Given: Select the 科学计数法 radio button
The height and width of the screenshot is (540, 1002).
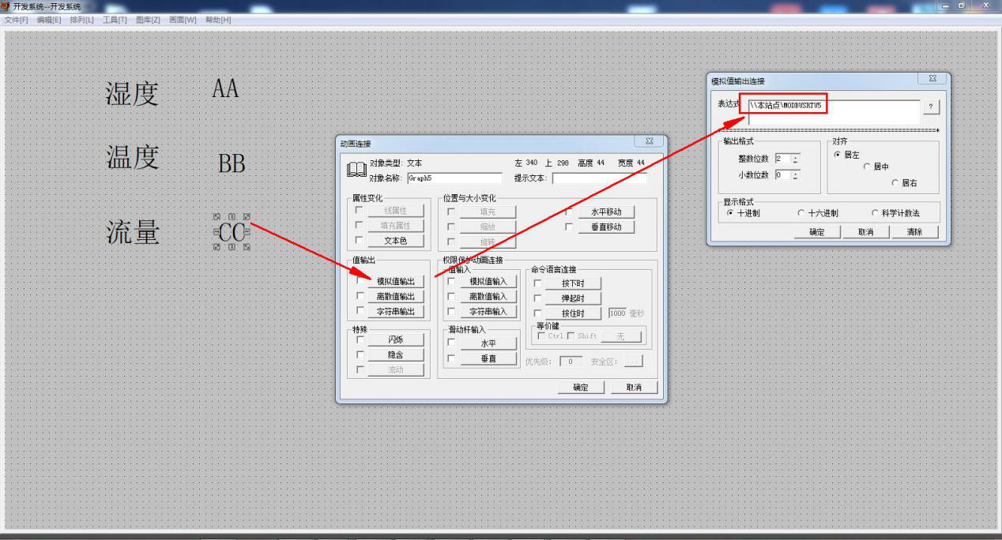Looking at the screenshot, I should [875, 213].
